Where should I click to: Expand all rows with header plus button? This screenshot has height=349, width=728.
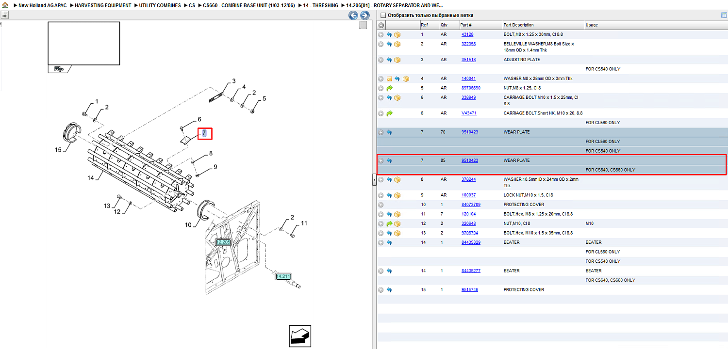(x=381, y=25)
